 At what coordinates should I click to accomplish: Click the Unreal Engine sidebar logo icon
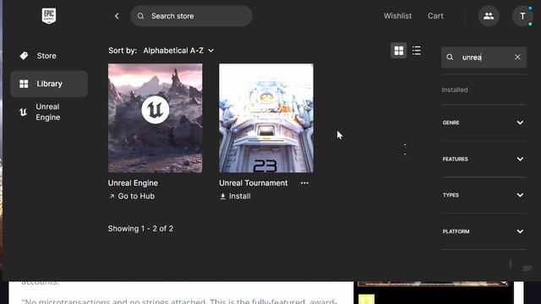23,112
